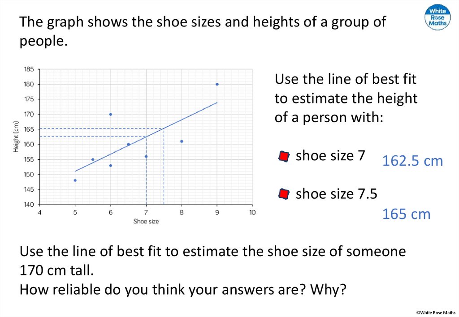Click the red bullet beside shoe size 7.5
This screenshot has width=459, height=317.
283,194
